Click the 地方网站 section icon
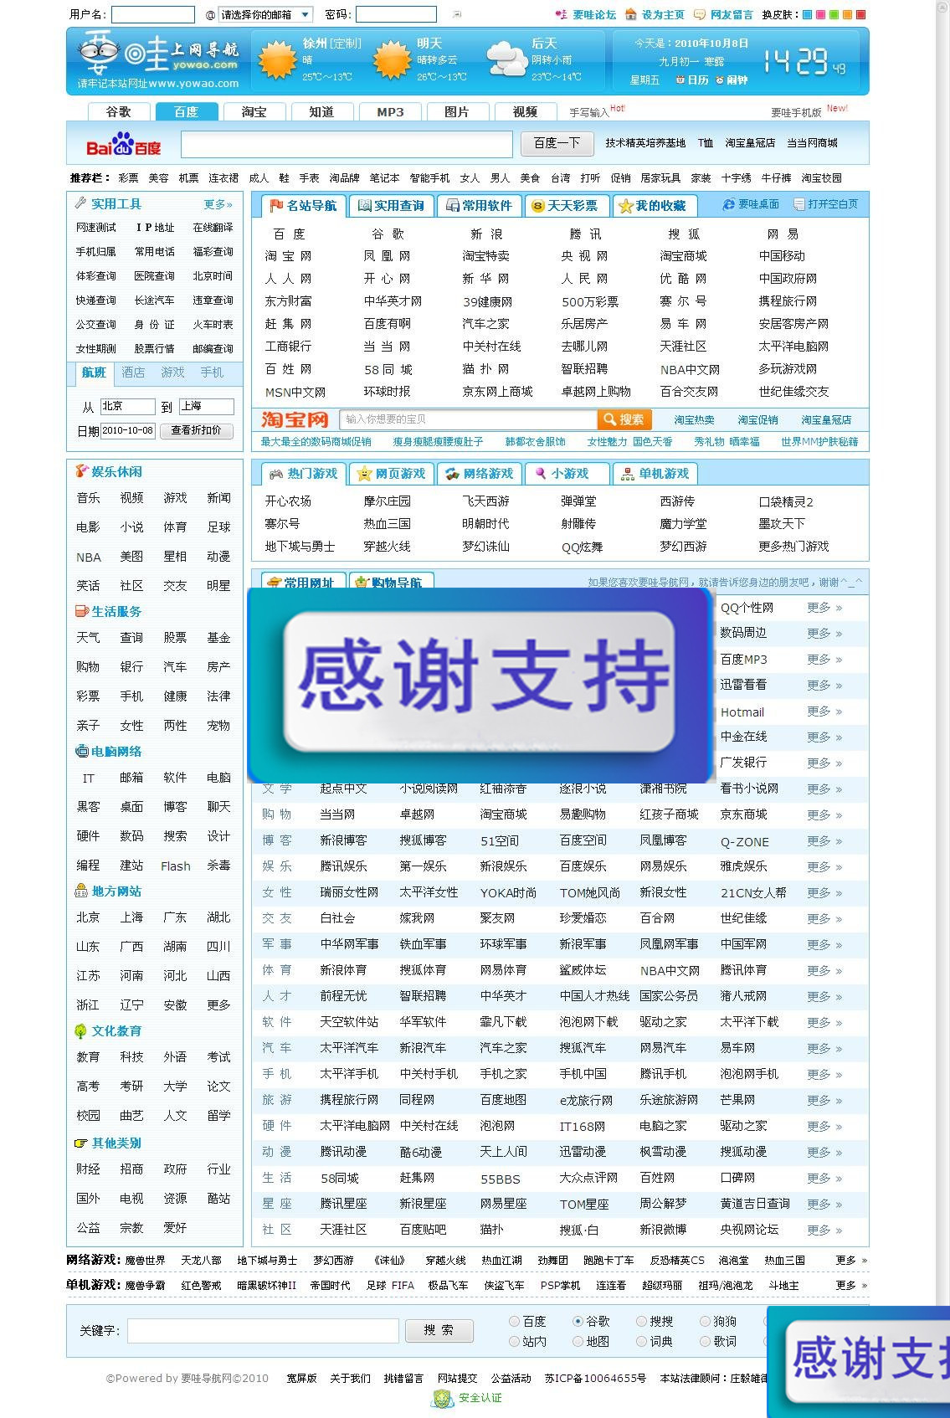This screenshot has height=1418, width=950. pyautogui.click(x=81, y=891)
